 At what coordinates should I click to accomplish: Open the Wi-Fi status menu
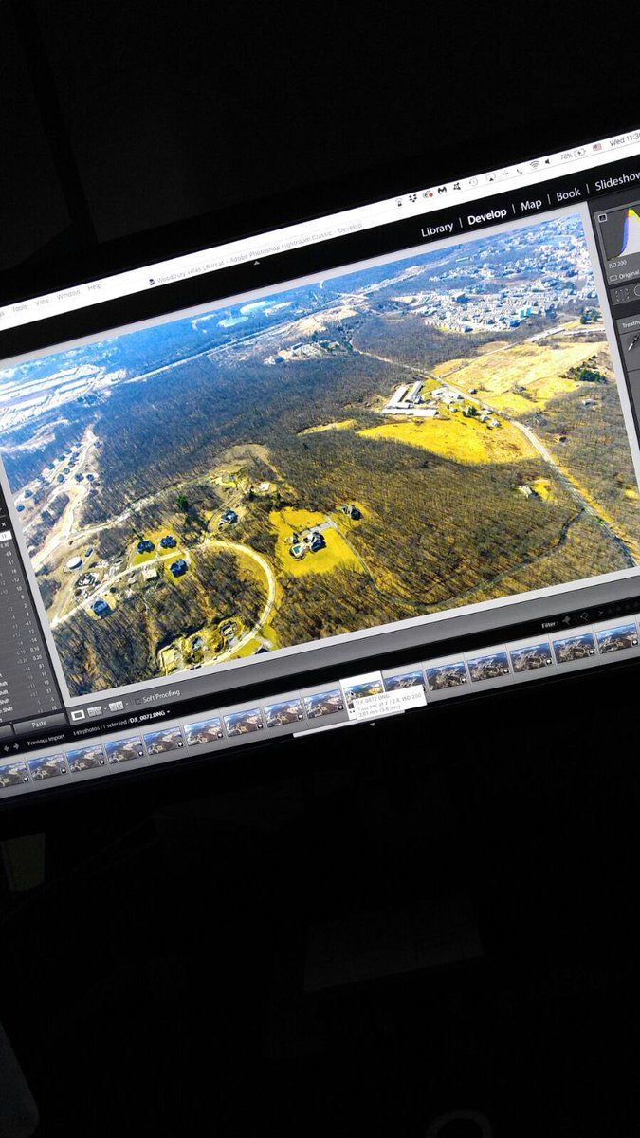pos(533,165)
